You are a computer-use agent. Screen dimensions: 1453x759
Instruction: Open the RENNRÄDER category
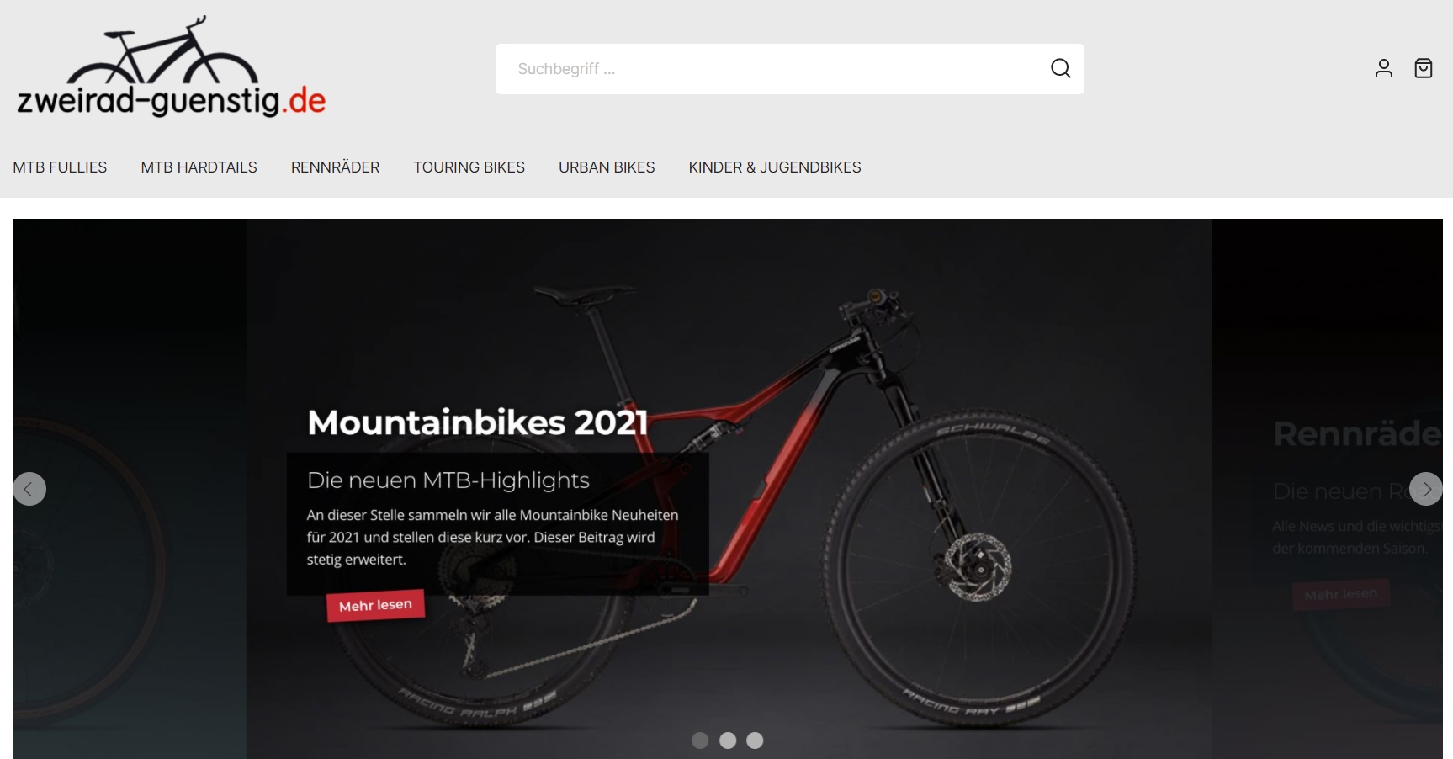[x=335, y=167]
